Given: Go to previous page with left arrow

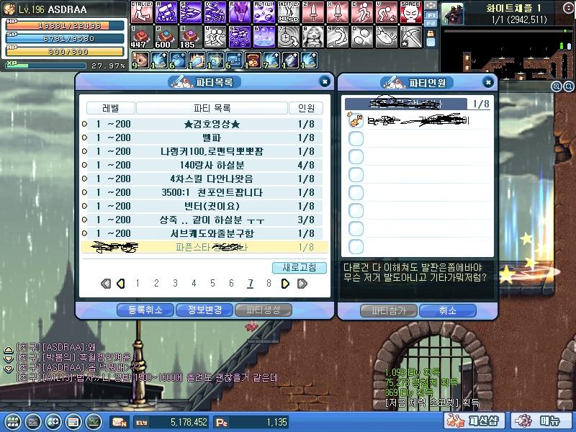Looking at the screenshot, I should [120, 283].
